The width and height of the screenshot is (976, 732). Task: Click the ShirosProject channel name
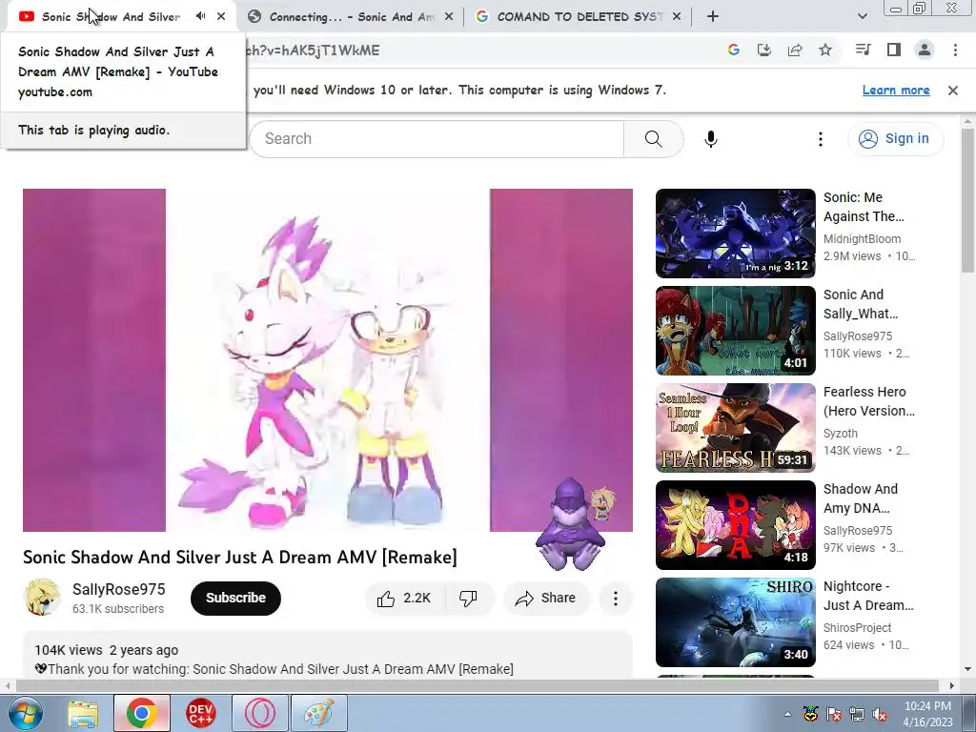pyautogui.click(x=857, y=627)
